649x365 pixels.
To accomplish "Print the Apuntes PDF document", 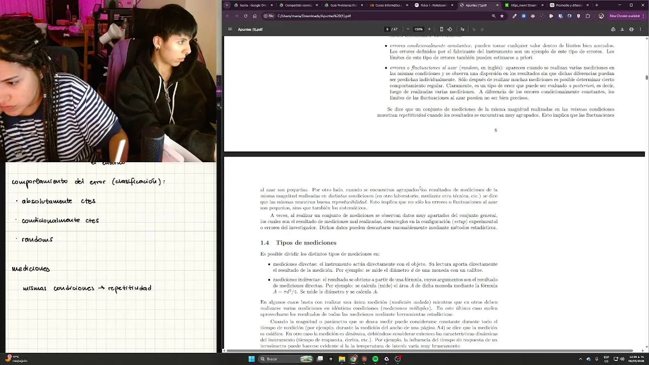I will click(631, 29).
